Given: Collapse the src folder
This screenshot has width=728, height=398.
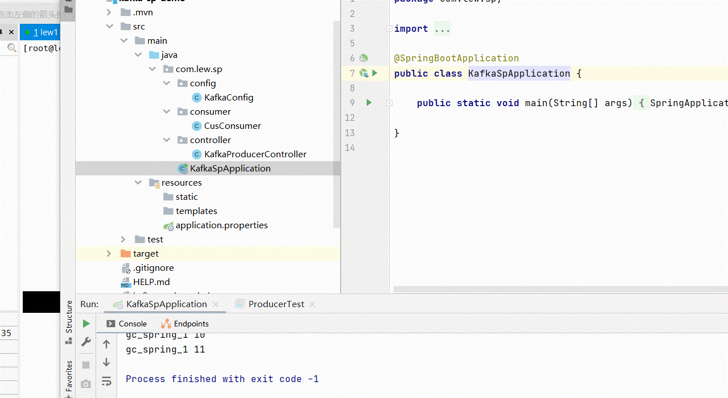Looking at the screenshot, I should 110,27.
